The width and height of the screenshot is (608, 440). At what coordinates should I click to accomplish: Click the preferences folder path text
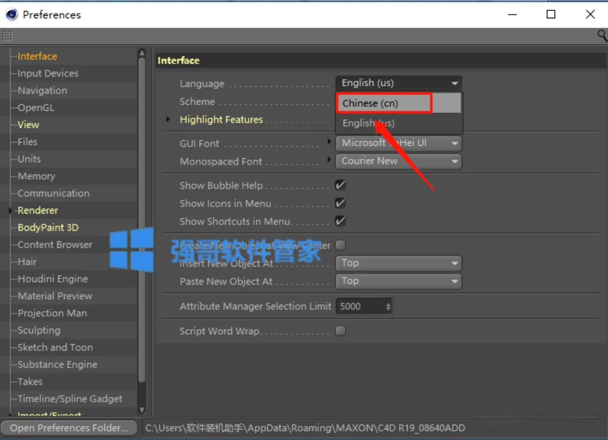(x=305, y=428)
